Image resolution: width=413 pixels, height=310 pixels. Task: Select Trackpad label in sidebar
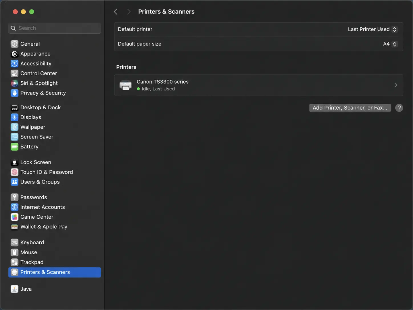pos(32,262)
